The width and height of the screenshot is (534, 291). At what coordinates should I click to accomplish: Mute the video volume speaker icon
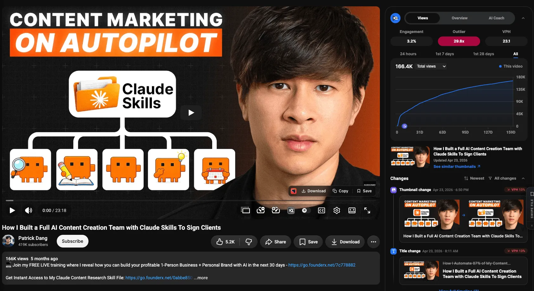29,210
